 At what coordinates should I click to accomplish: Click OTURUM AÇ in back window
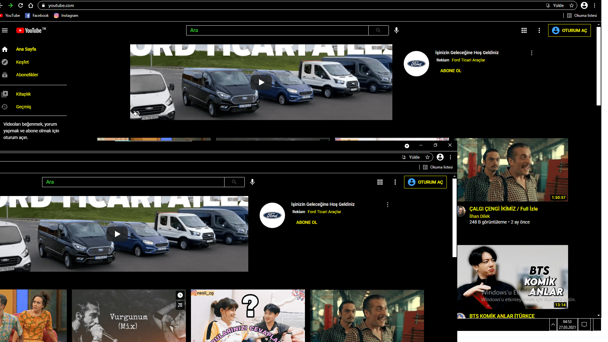[569, 30]
